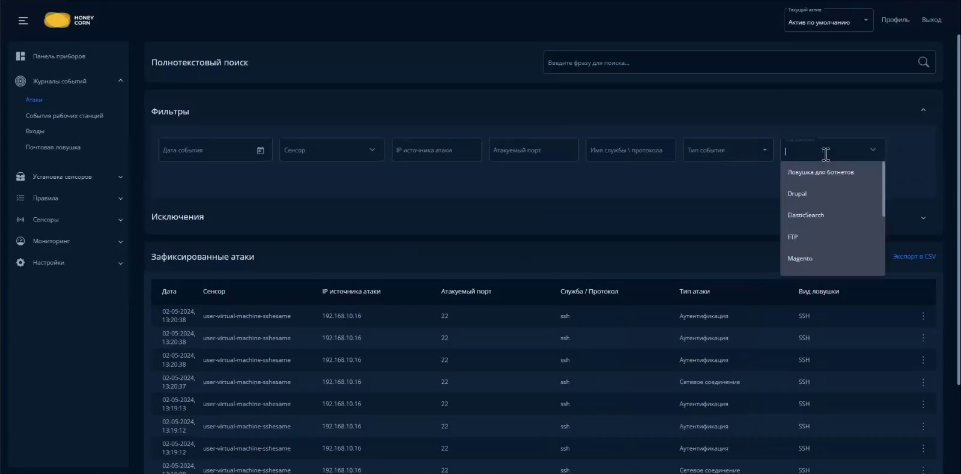Click the Тип атаки column header
This screenshot has width=961, height=474.
(x=694, y=292)
